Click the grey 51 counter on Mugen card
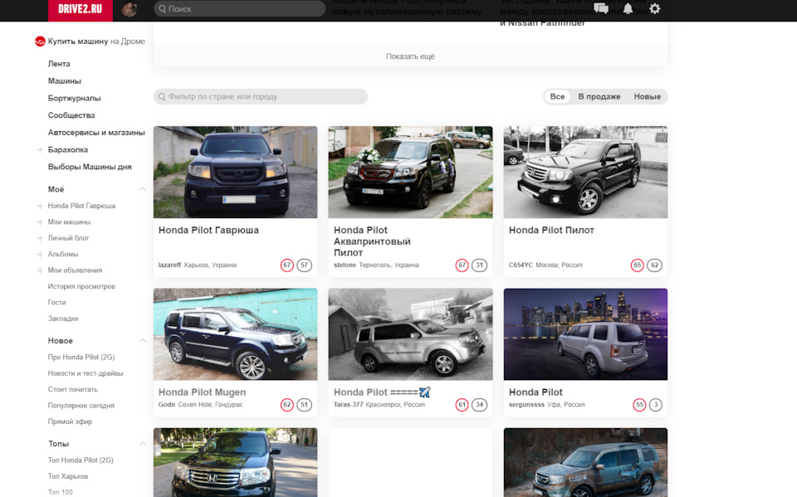The width and height of the screenshot is (797, 497). tap(304, 405)
